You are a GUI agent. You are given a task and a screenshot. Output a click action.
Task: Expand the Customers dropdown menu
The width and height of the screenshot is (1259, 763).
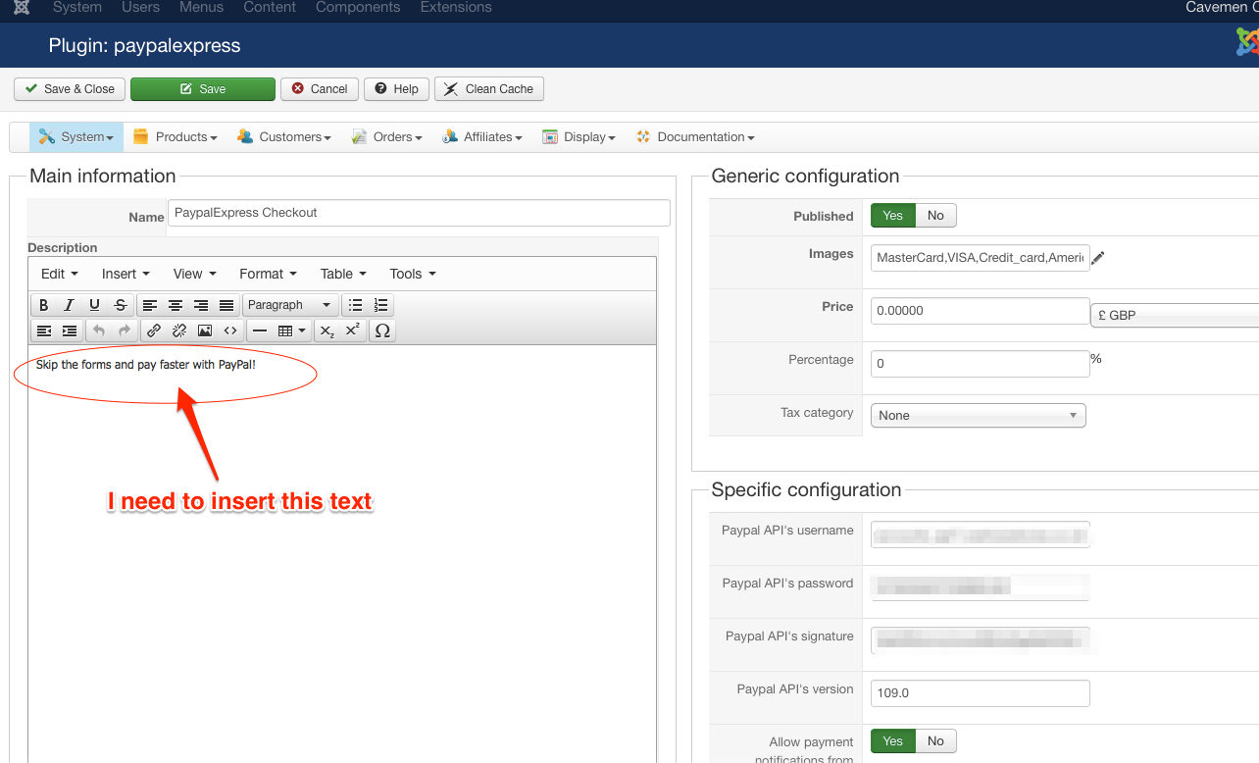pyautogui.click(x=284, y=137)
